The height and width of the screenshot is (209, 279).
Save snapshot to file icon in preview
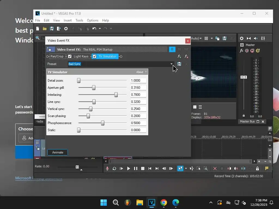click(225, 38)
